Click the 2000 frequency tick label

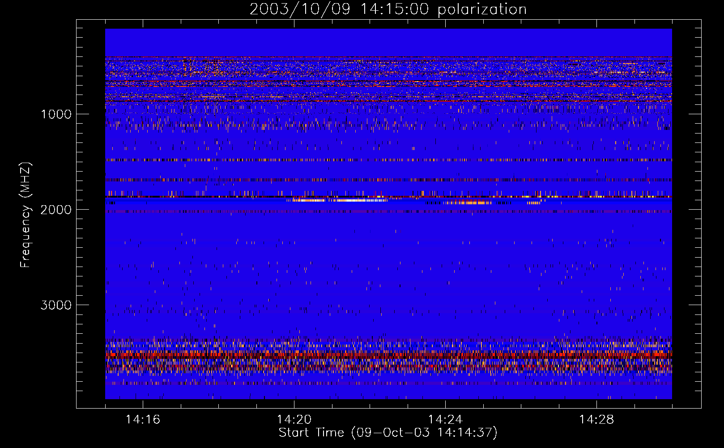point(56,210)
